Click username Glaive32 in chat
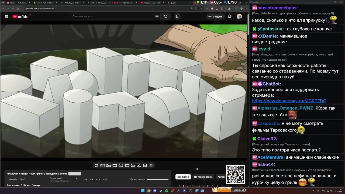345x194 pixels. [x=267, y=139]
